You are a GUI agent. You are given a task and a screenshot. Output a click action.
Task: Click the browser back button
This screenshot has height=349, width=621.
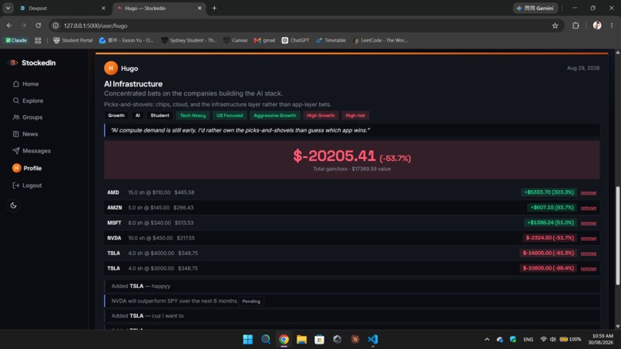pos(9,25)
